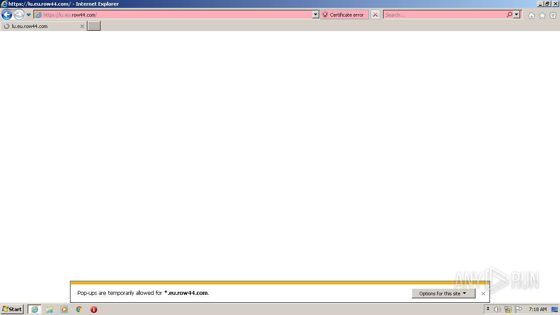Launch Windows Media Player from taskbar

[64, 309]
